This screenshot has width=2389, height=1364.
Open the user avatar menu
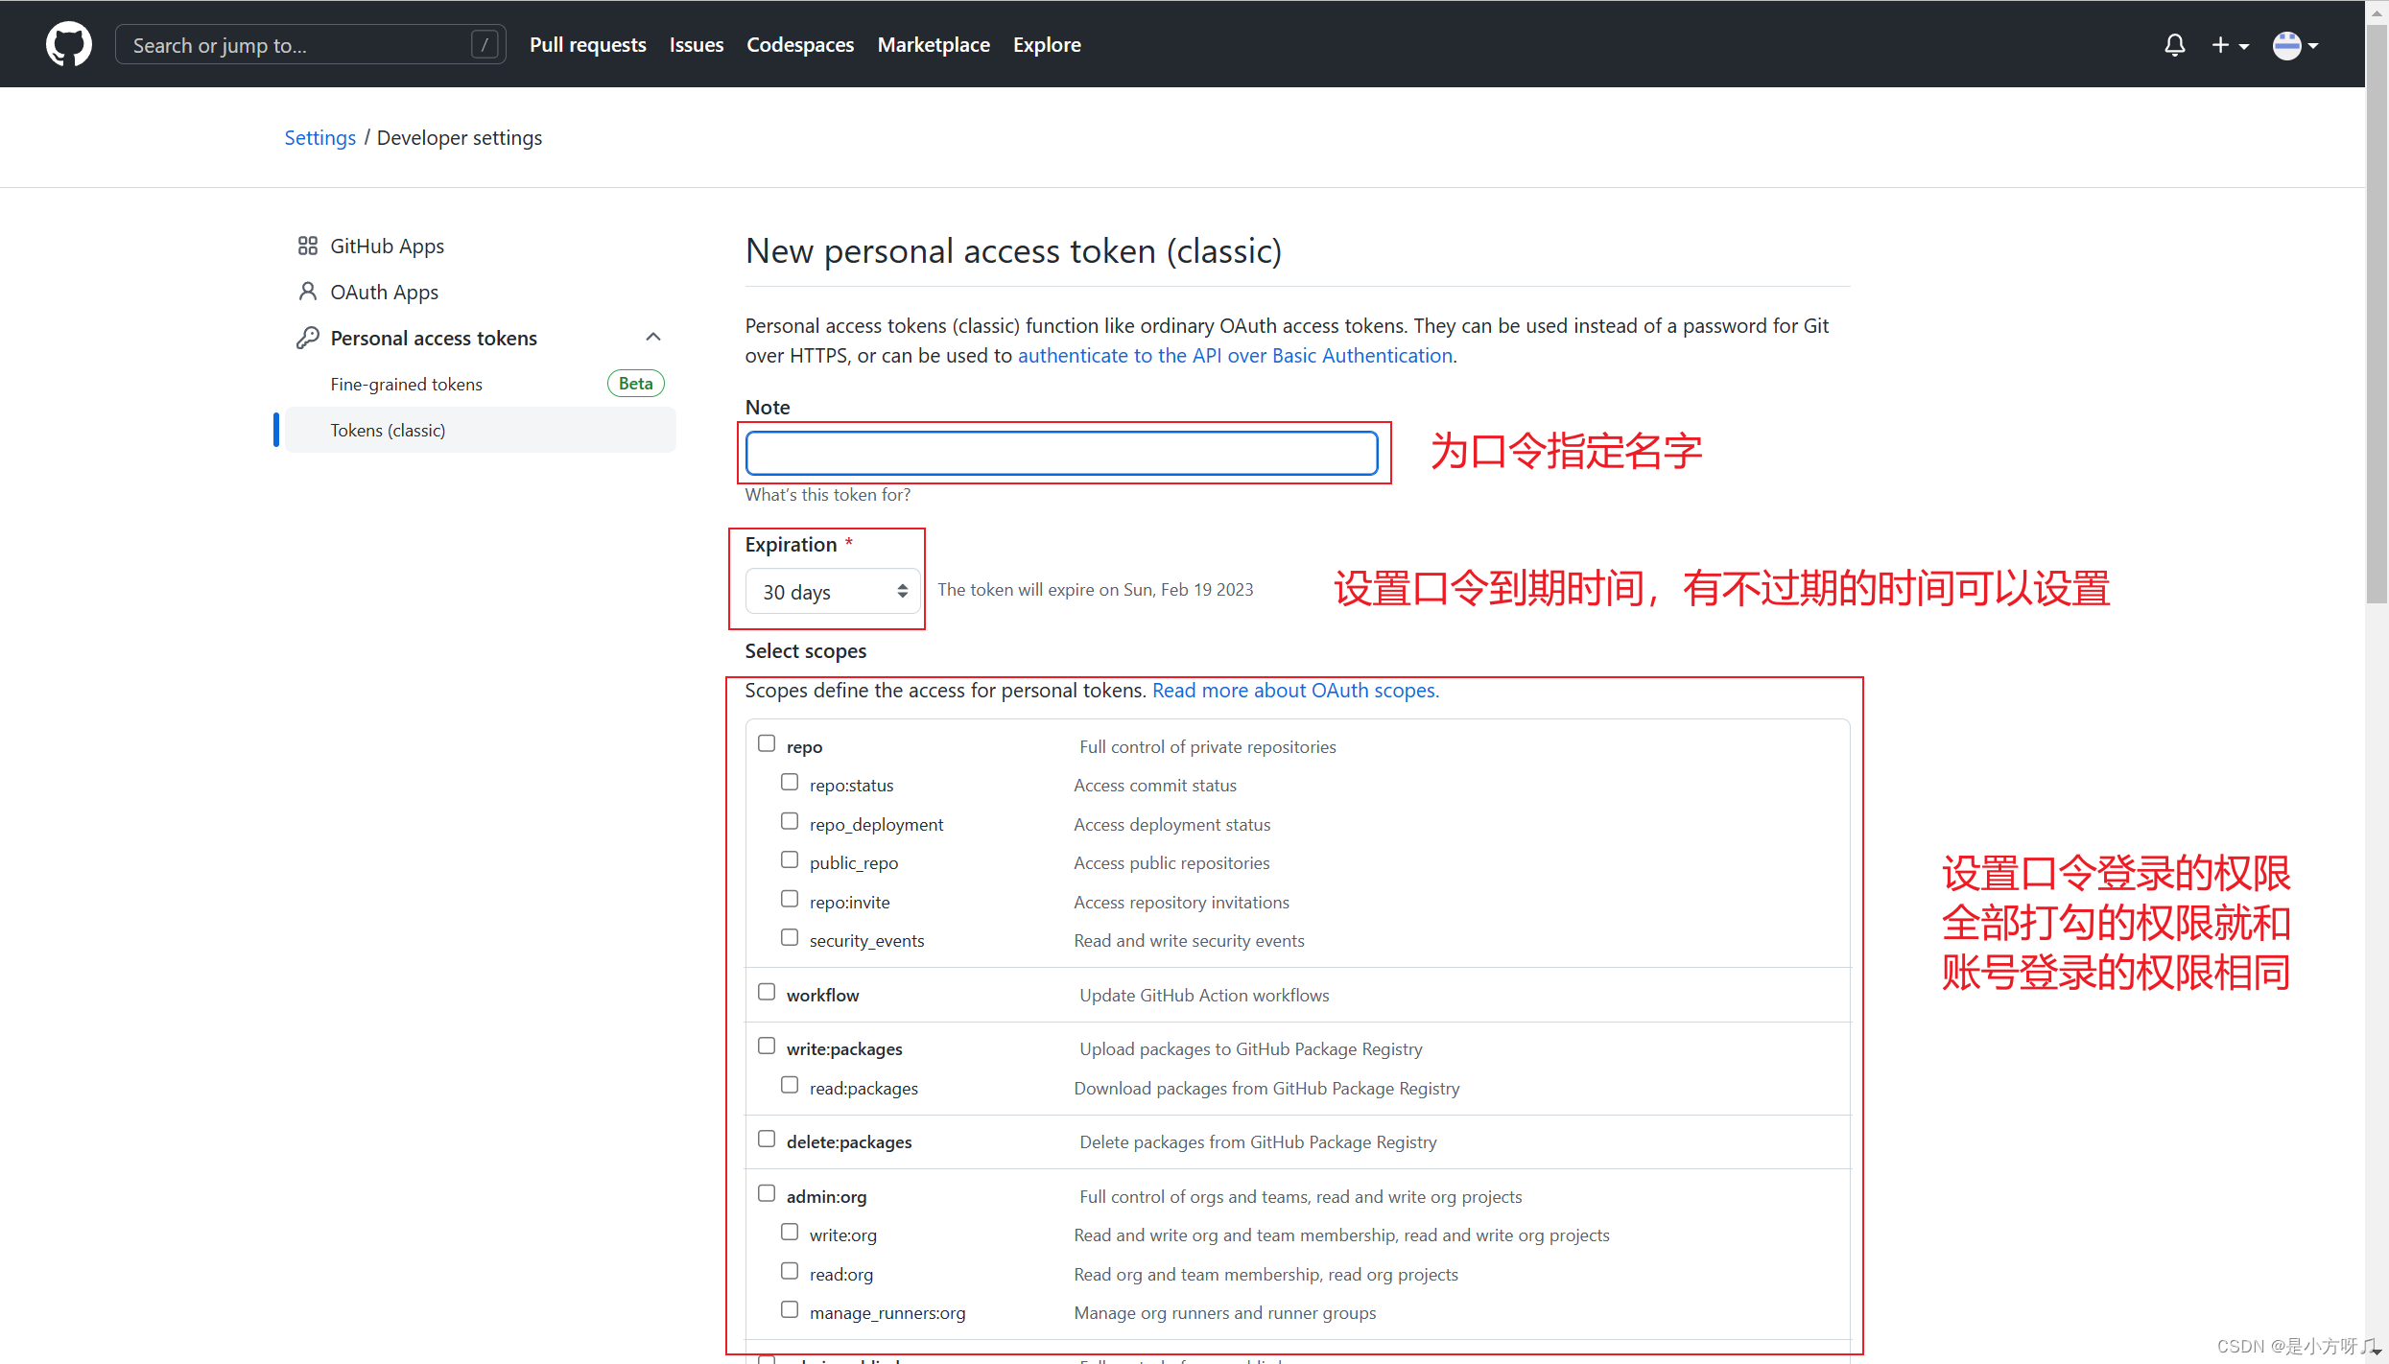[2295, 45]
